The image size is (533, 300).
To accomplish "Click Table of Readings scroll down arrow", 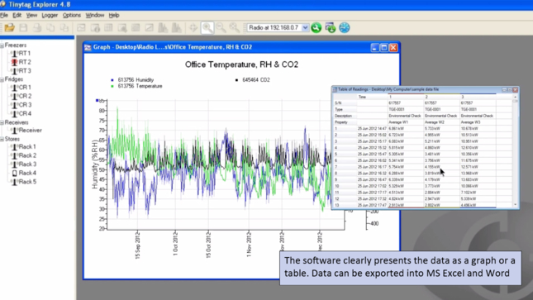I will (x=516, y=205).
